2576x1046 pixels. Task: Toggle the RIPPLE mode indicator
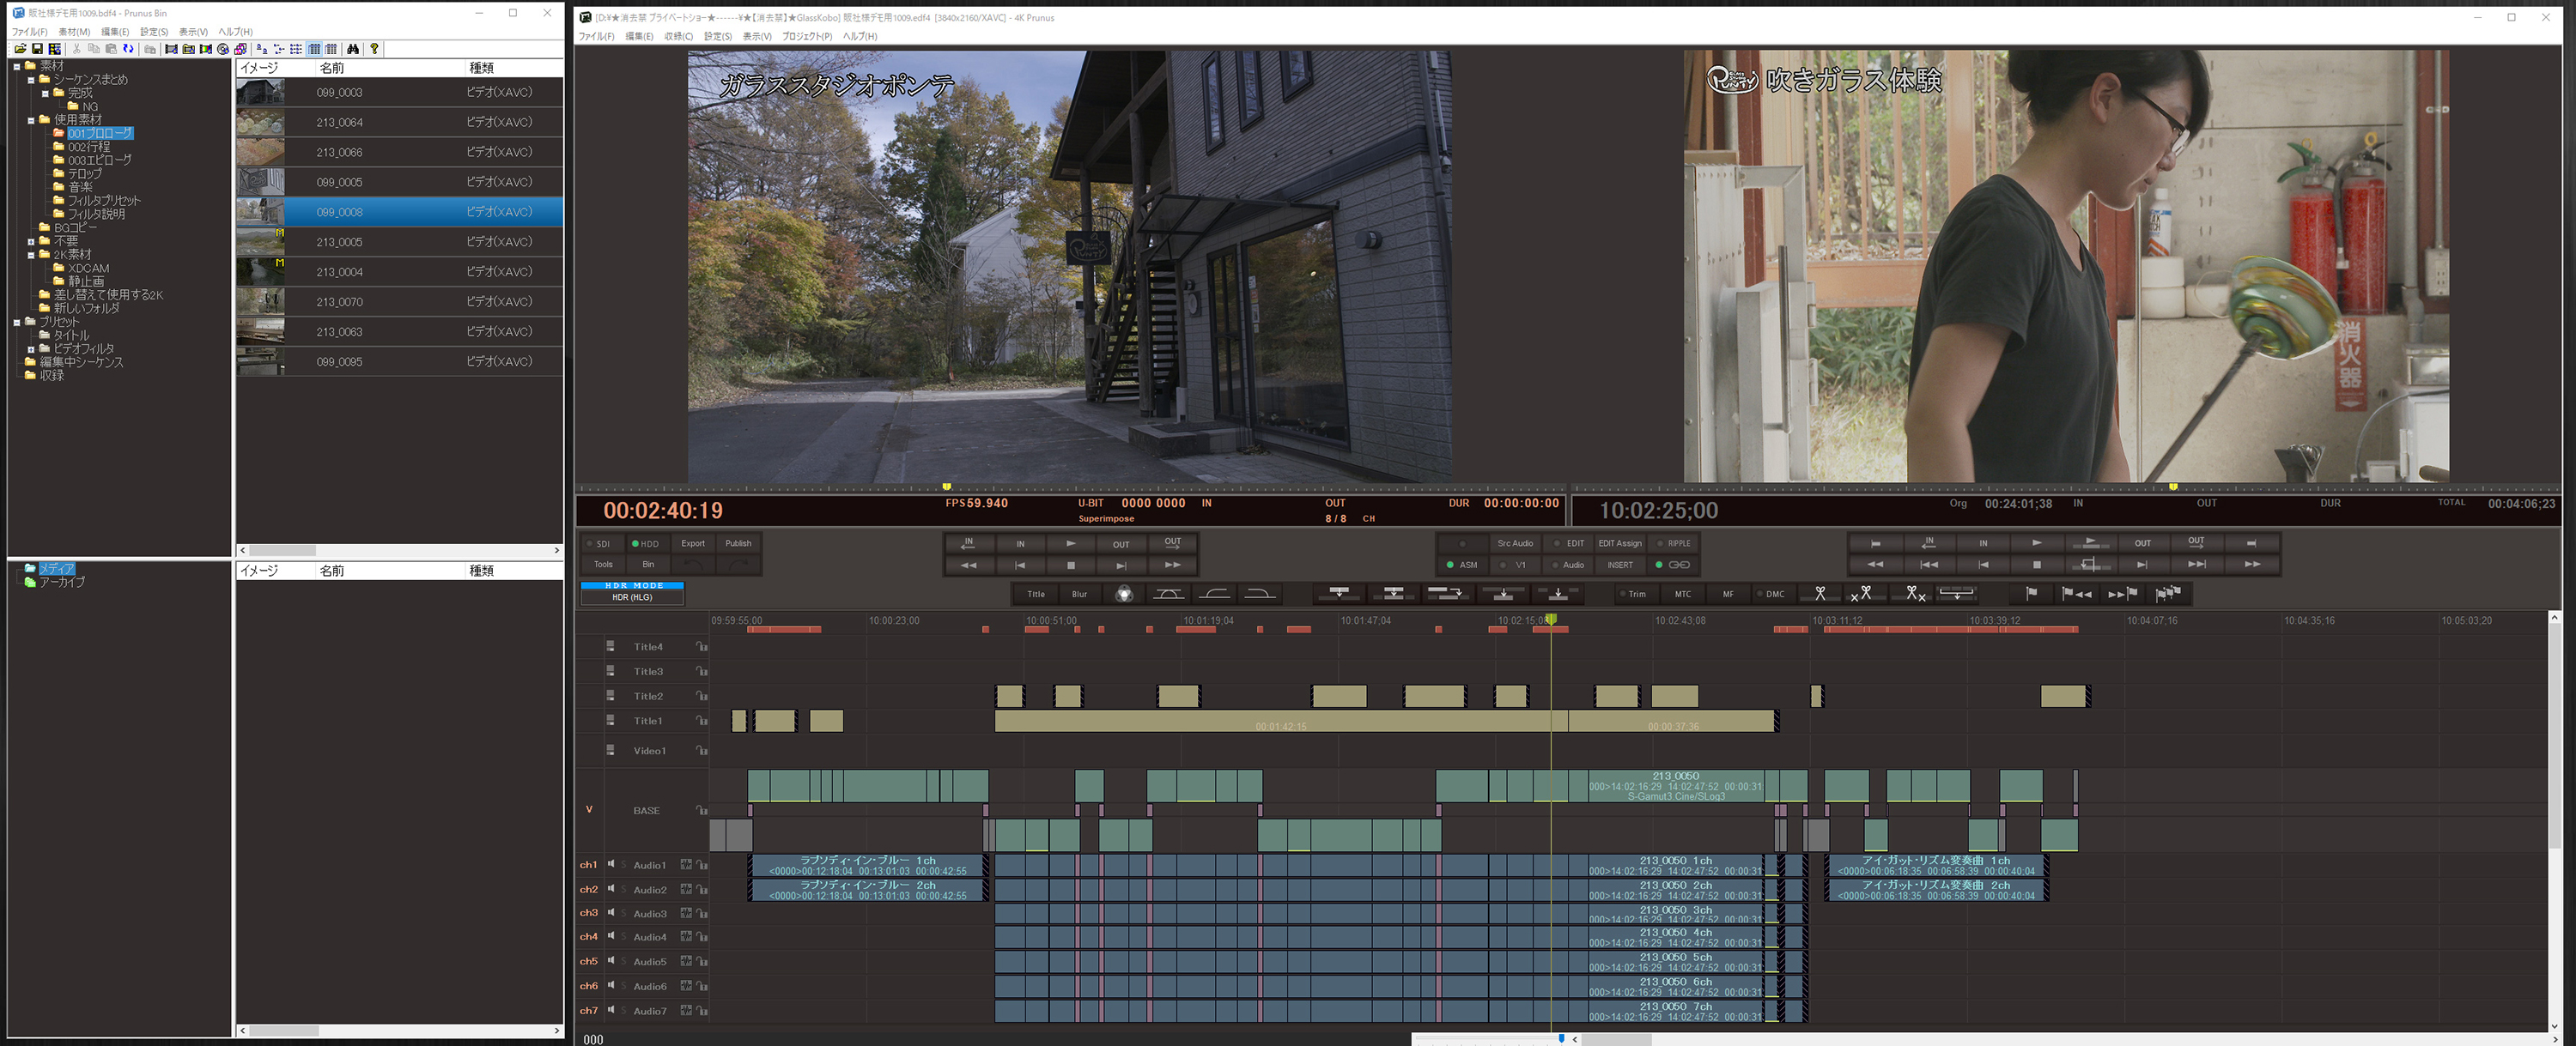1674,543
